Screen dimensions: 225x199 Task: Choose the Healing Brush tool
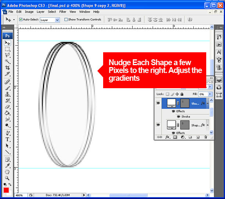click(x=7, y=82)
